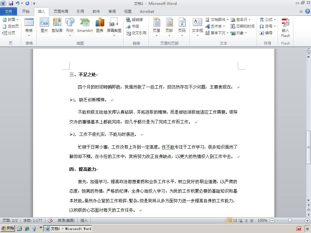311x233 pixels.
Task: Click the zoom slider handle
Action: (290, 221)
